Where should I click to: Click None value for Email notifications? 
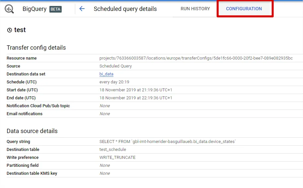tap(105, 114)
